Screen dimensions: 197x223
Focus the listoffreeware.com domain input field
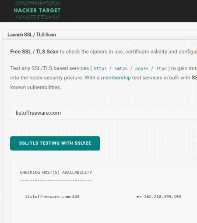tap(103, 113)
